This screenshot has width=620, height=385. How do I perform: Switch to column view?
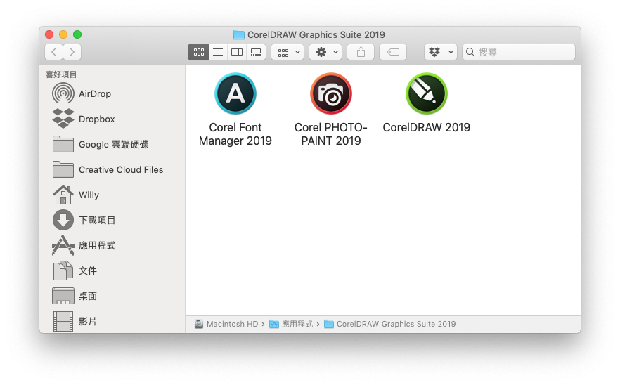click(237, 52)
